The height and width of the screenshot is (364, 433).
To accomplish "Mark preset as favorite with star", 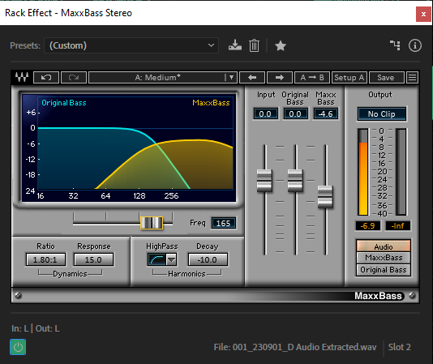I will 281,45.
